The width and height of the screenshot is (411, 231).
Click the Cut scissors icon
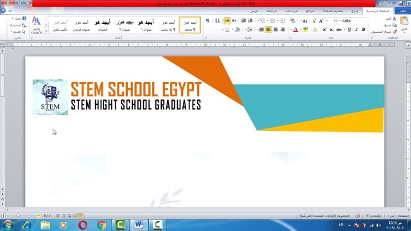pos(394,19)
